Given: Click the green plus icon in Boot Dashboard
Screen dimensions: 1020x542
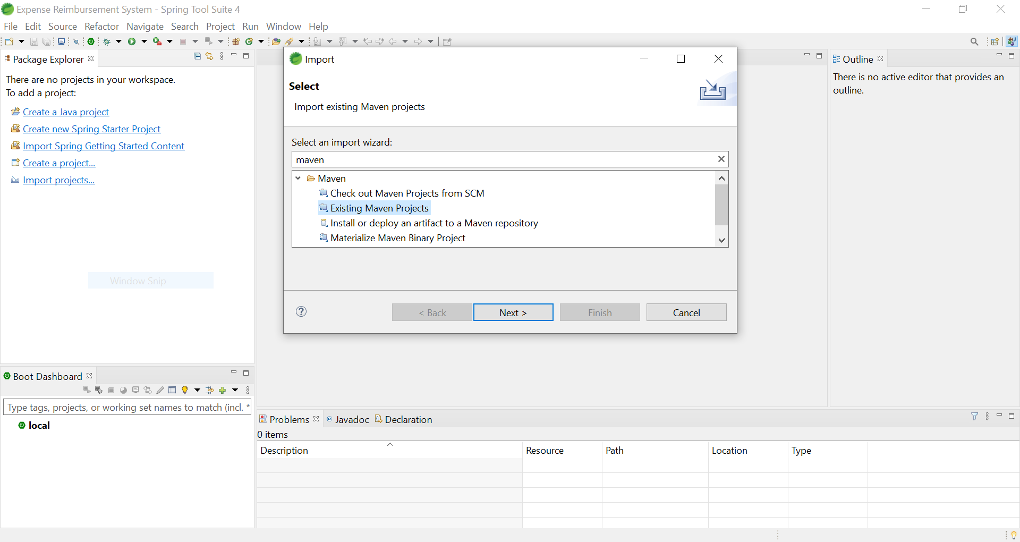Looking at the screenshot, I should 223,390.
